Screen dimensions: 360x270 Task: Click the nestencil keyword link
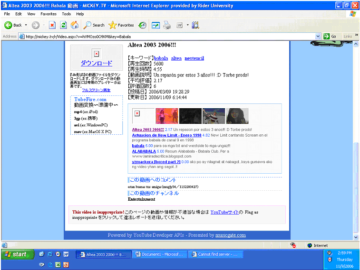point(194,58)
